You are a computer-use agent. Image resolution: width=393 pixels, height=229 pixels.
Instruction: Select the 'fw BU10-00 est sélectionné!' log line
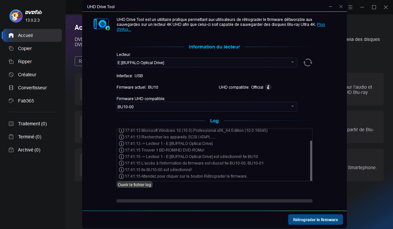[156, 170]
